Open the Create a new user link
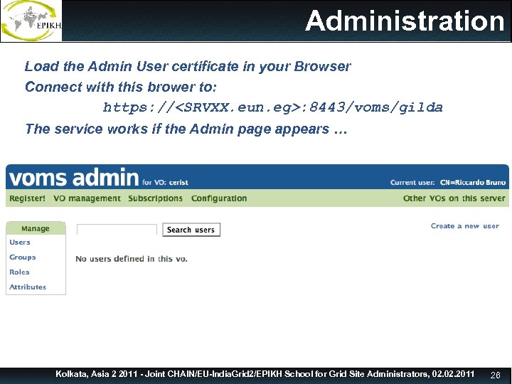 coord(464,226)
